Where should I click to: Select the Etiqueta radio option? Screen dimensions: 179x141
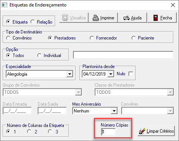coord(8,22)
